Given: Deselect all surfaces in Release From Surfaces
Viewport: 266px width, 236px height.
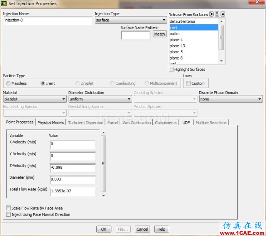Looking at the screenshot, I should [x=223, y=14].
